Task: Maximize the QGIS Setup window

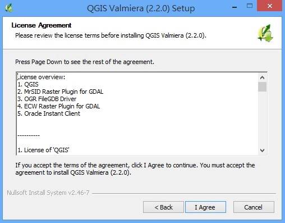Action: (250, 6)
